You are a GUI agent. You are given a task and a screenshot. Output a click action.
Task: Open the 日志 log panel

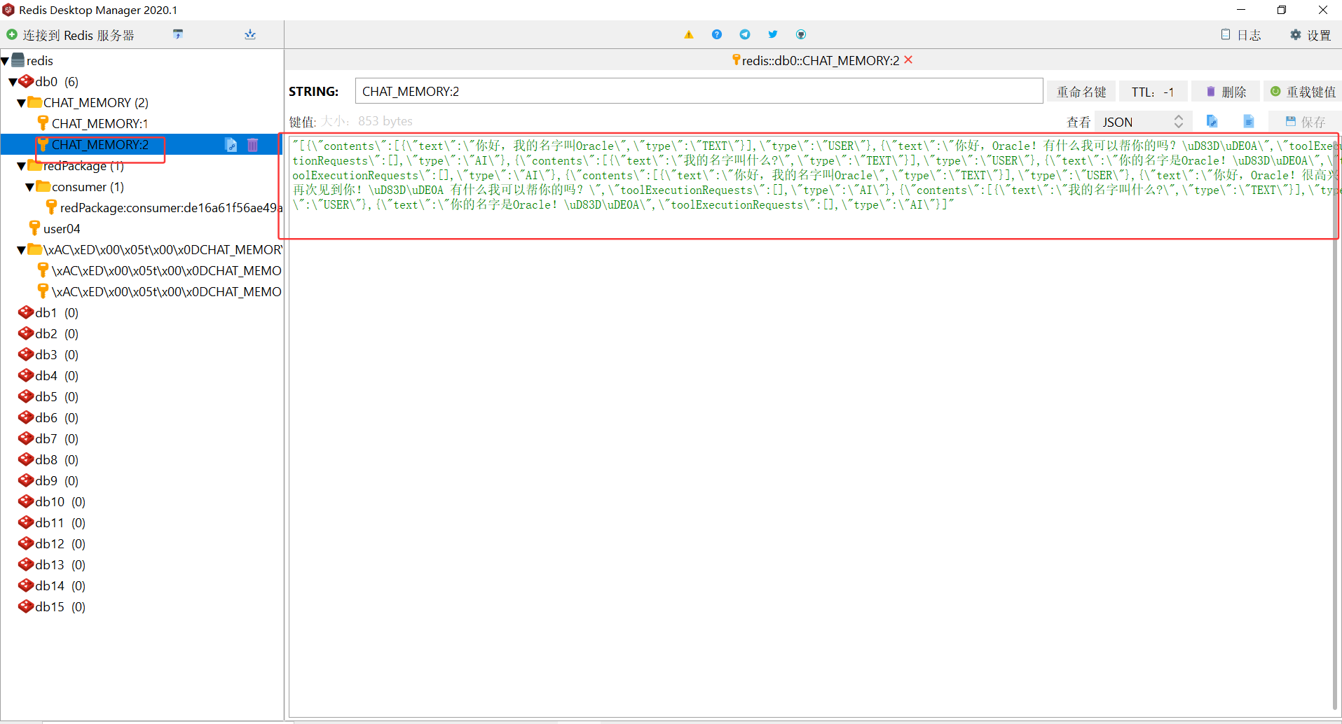1240,35
